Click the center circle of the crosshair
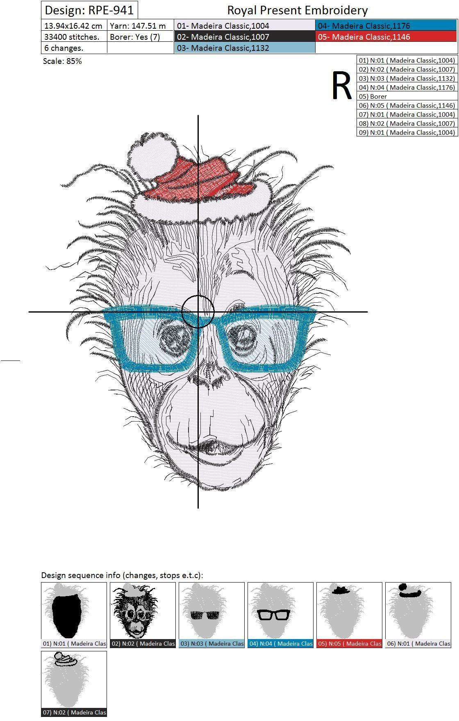This screenshot has width=459, height=721. [198, 312]
